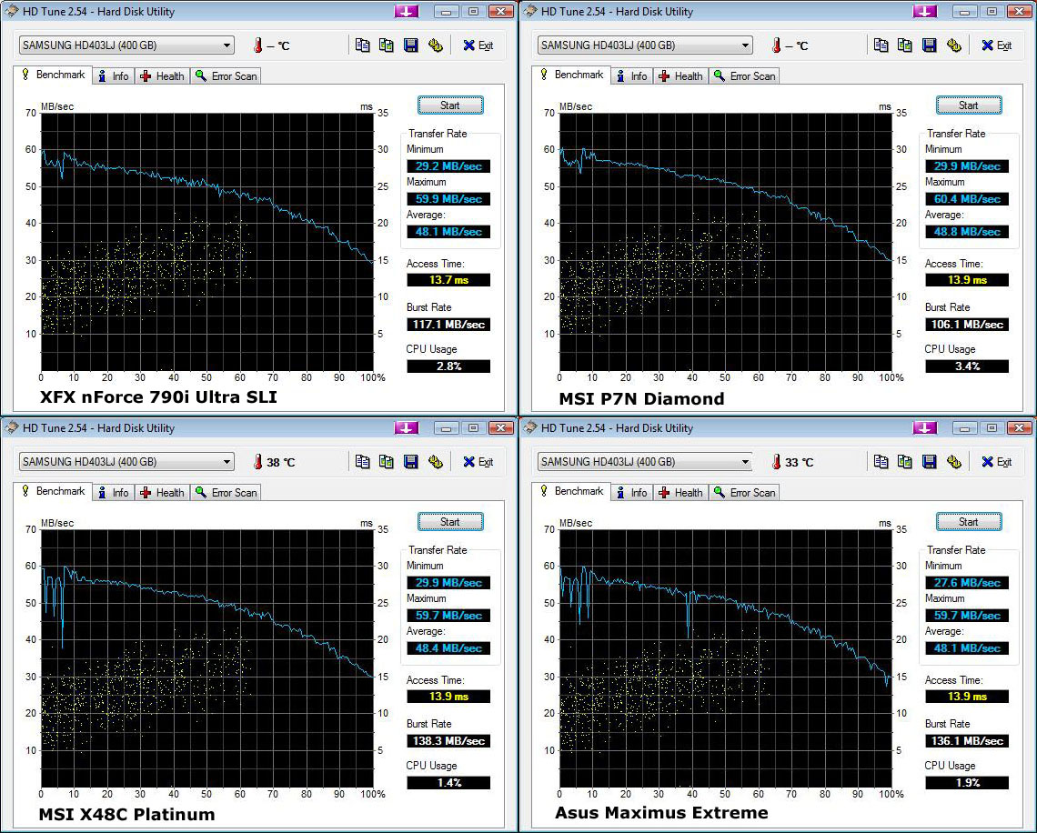Copy results text in MSI X48C Platinum window
This screenshot has width=1037, height=833.
tap(362, 461)
